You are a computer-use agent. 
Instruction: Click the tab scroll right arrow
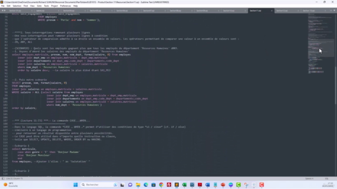5,10
